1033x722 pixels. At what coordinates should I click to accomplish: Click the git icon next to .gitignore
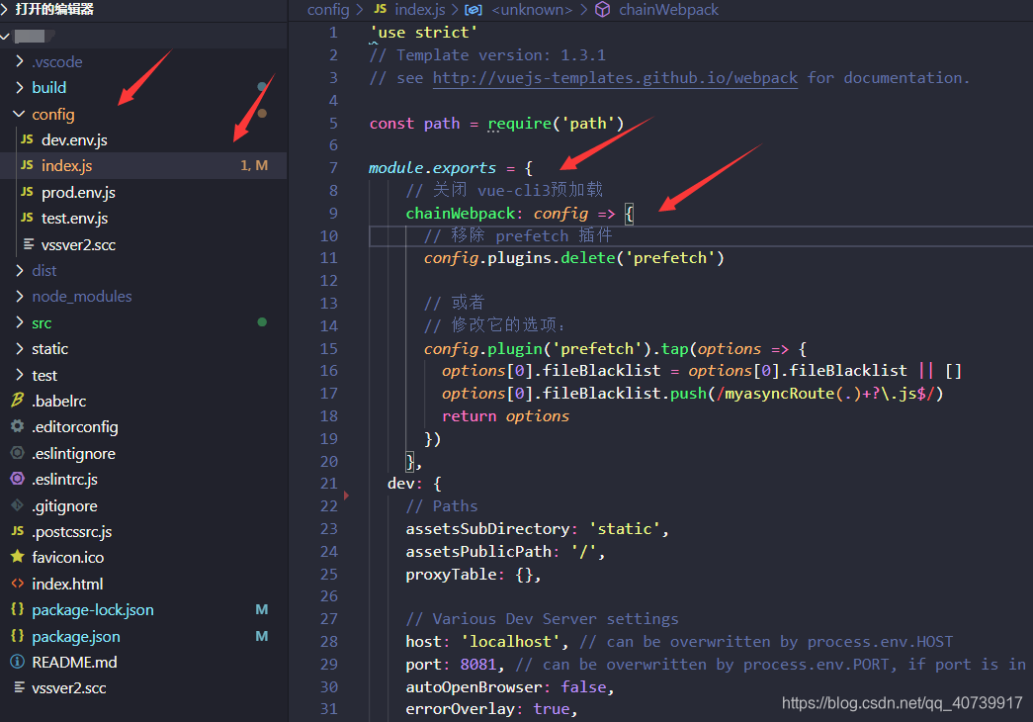[18, 505]
